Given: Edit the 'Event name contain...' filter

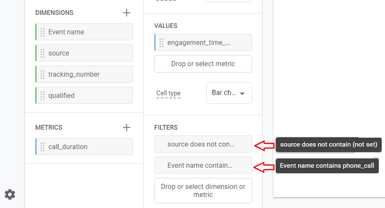Looking at the screenshot, I should (x=203, y=165).
